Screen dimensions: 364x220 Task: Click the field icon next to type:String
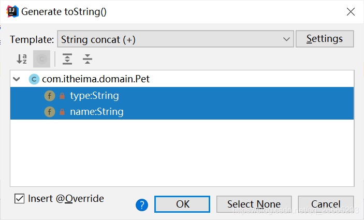coord(50,96)
